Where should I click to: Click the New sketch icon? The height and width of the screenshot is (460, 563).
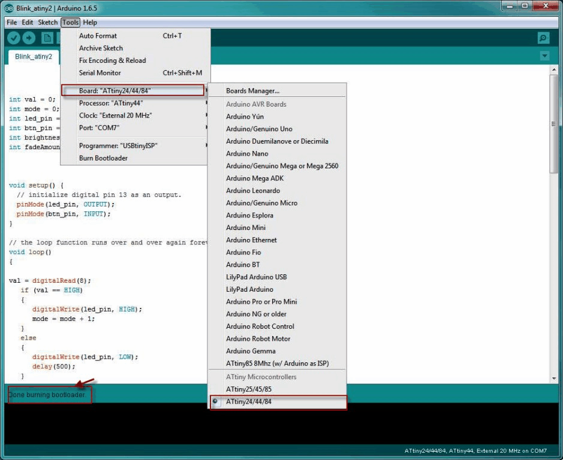[x=47, y=38]
